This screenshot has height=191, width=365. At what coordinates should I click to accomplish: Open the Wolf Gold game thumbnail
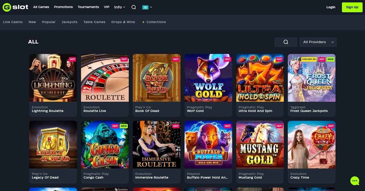208,78
